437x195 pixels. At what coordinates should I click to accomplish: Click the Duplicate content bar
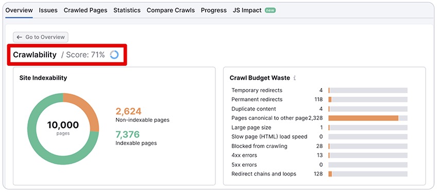(x=368, y=109)
